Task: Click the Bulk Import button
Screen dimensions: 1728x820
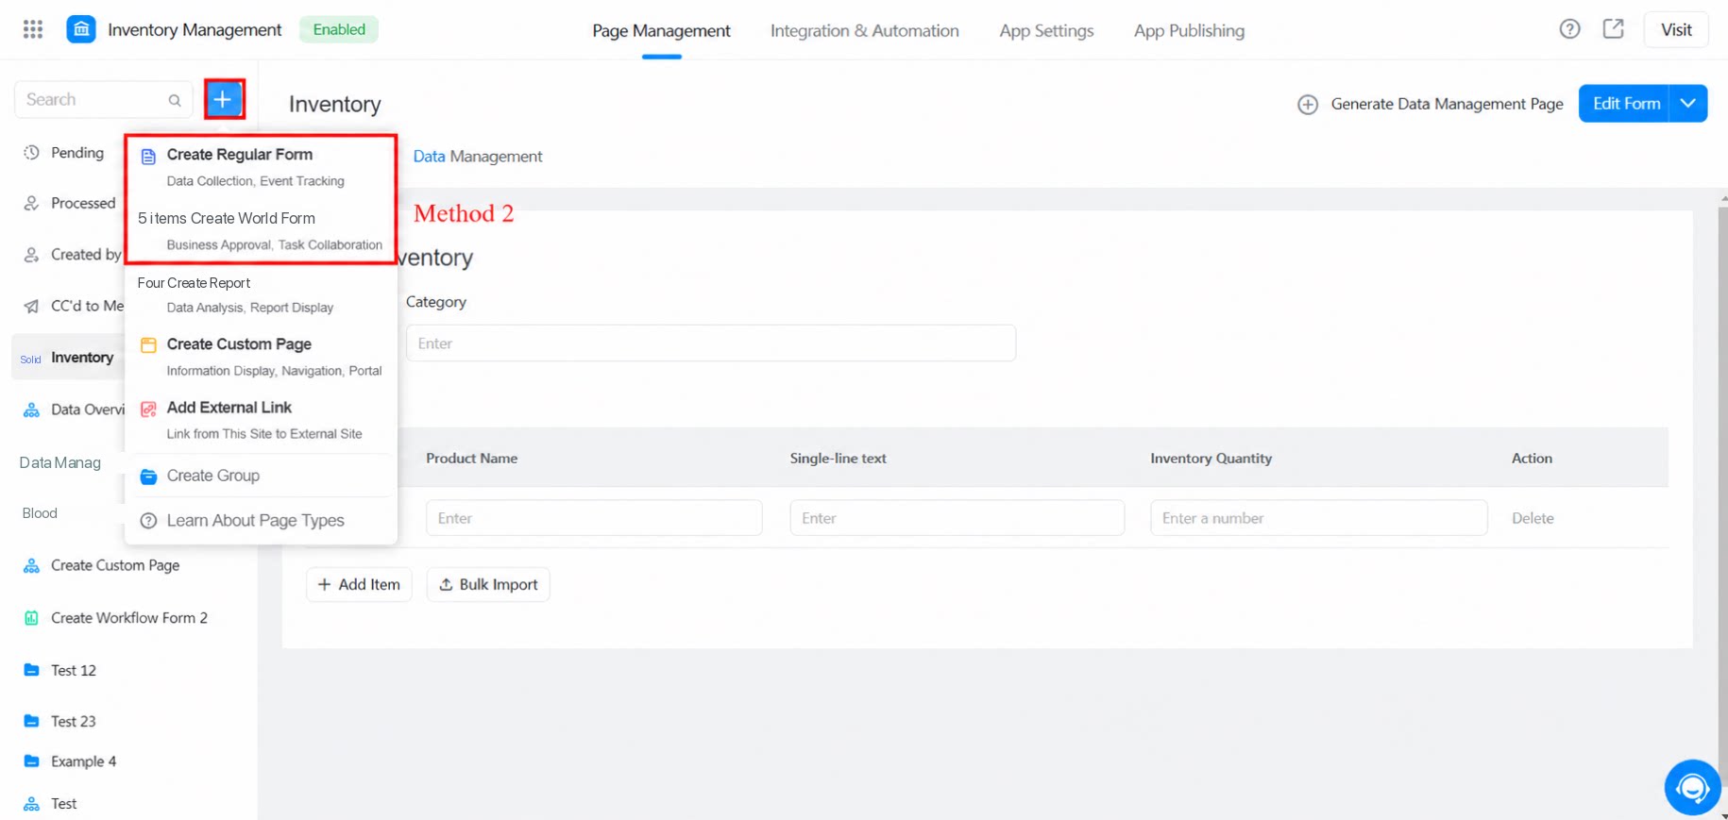Action: pyautogui.click(x=488, y=584)
